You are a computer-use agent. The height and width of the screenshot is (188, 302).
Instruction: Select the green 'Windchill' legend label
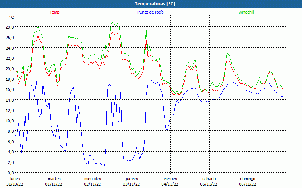[x=246, y=12]
